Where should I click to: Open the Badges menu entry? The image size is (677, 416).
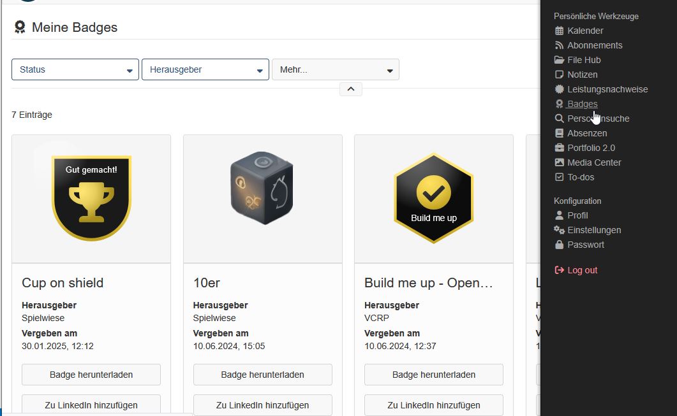coord(581,104)
